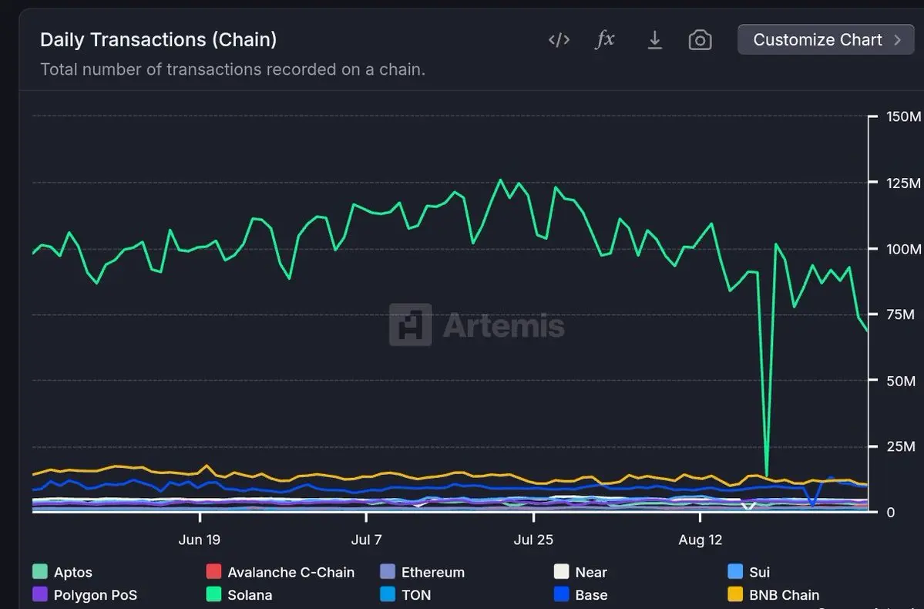Viewport: 924px width, 609px height.
Task: Click the Jul 25 axis label
Action: 533,540
